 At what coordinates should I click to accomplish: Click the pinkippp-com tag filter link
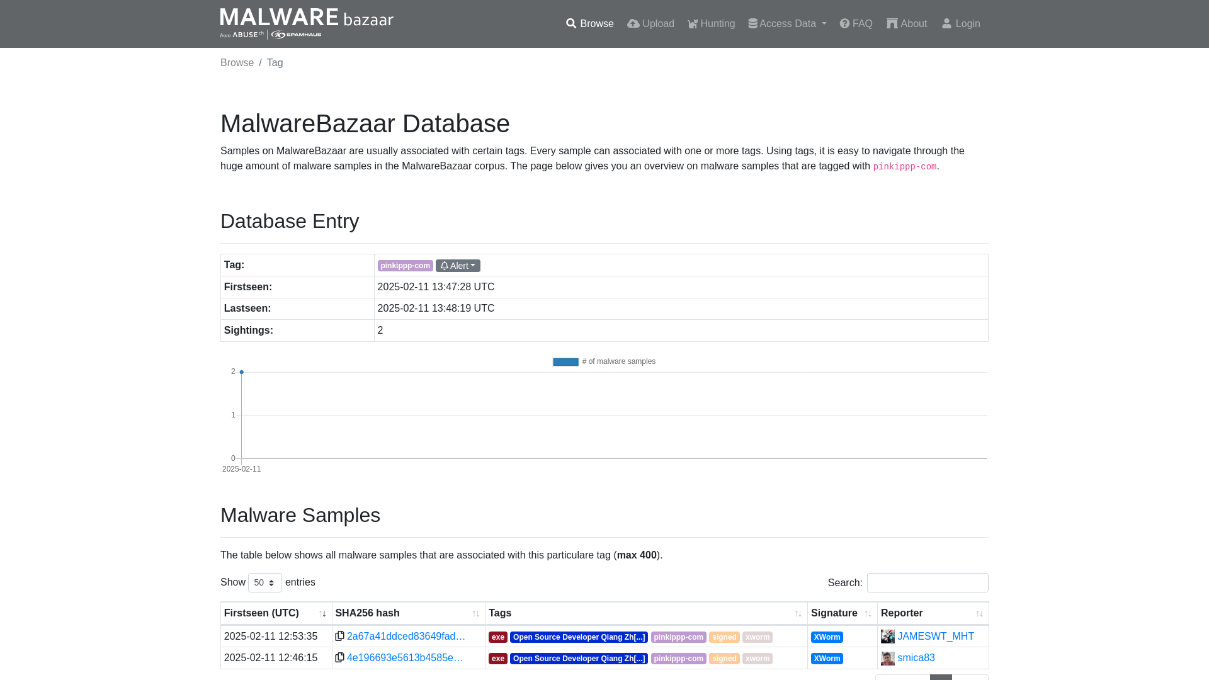coord(406,265)
